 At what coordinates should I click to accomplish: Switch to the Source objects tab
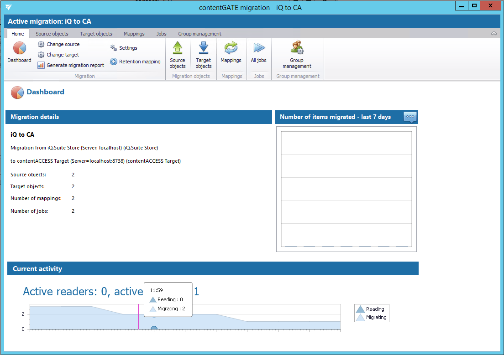coord(52,34)
